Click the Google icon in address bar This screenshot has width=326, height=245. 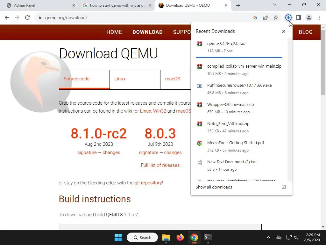click(x=255, y=18)
